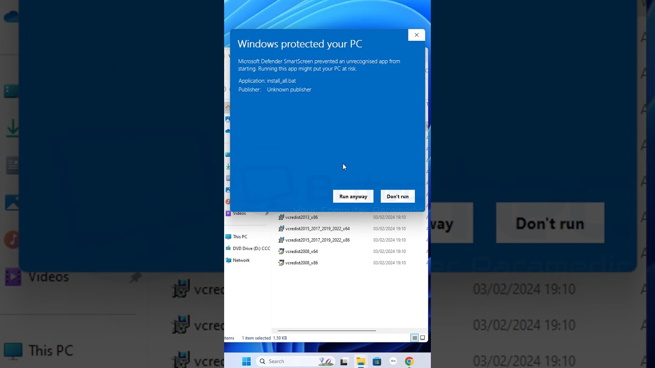Click the vcredist2015_2017_2019_2022_x64 file icon
655x368 pixels.
click(x=281, y=228)
